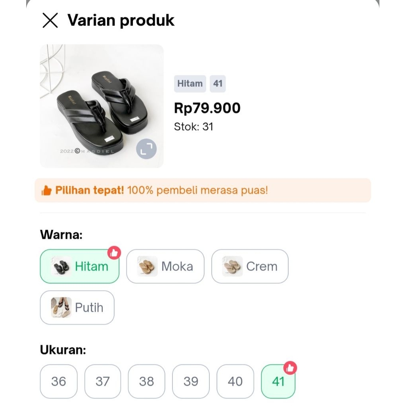Choose size 40
Image resolution: width=406 pixels, height=406 pixels.
pos(234,381)
